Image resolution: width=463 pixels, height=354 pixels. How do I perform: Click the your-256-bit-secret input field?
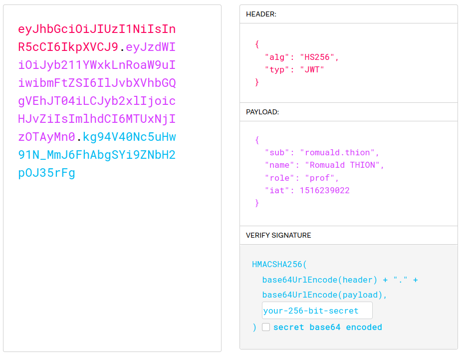tap(317, 311)
